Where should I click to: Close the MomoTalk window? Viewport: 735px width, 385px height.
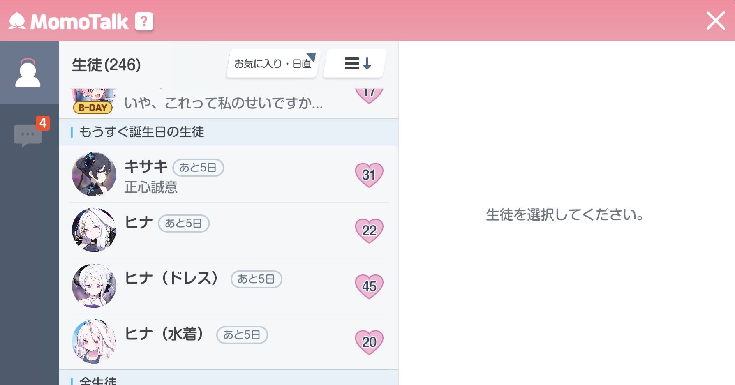(x=715, y=21)
